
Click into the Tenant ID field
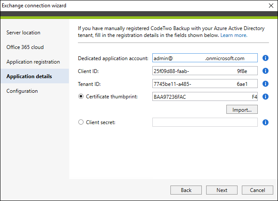(205, 84)
